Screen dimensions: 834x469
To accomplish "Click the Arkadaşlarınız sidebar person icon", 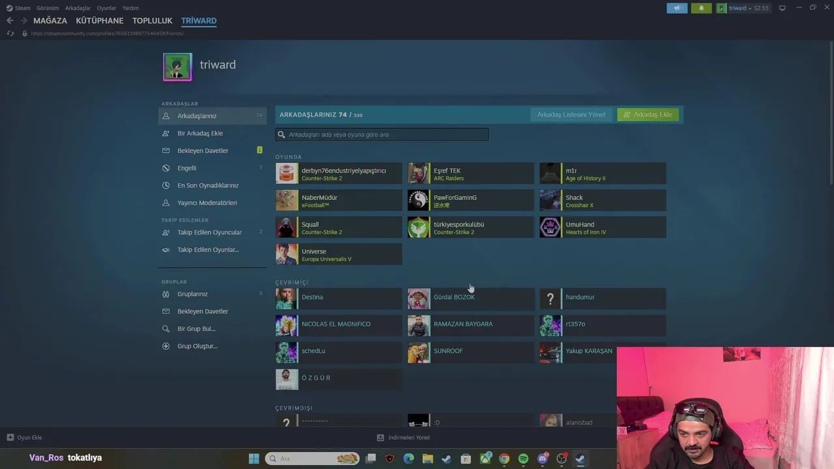I will (165, 116).
